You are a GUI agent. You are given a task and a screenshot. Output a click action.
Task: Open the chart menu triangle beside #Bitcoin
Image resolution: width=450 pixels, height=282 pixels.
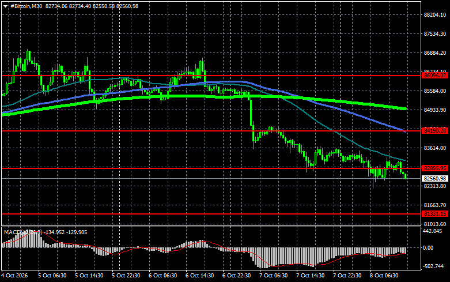(x=5, y=6)
